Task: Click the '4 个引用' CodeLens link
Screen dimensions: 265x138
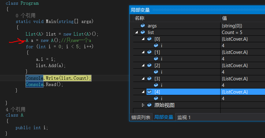Action: (x=15, y=109)
